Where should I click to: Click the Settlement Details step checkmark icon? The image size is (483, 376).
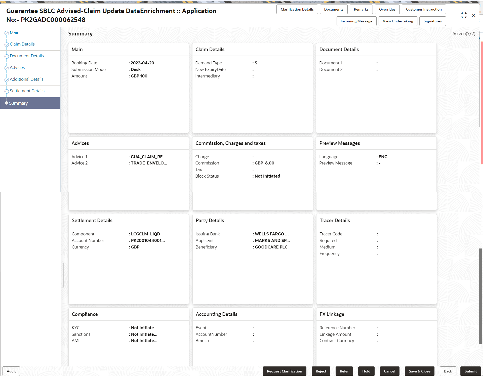7,91
